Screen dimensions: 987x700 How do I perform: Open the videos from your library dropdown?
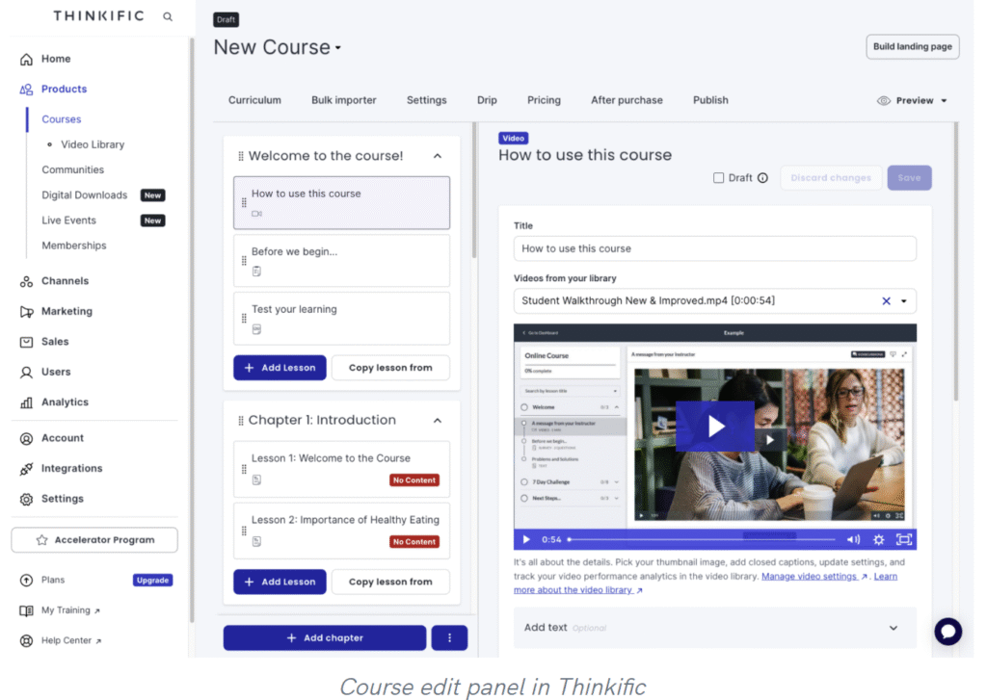(x=904, y=301)
